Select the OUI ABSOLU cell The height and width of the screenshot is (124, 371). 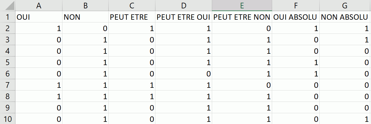click(296, 17)
